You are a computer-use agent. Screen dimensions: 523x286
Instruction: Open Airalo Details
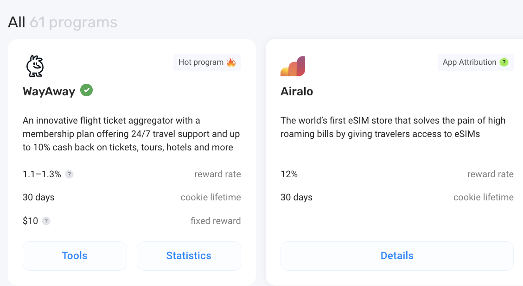(x=397, y=256)
